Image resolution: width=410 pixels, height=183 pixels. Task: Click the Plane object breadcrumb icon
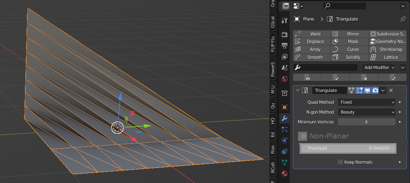[x=296, y=19]
